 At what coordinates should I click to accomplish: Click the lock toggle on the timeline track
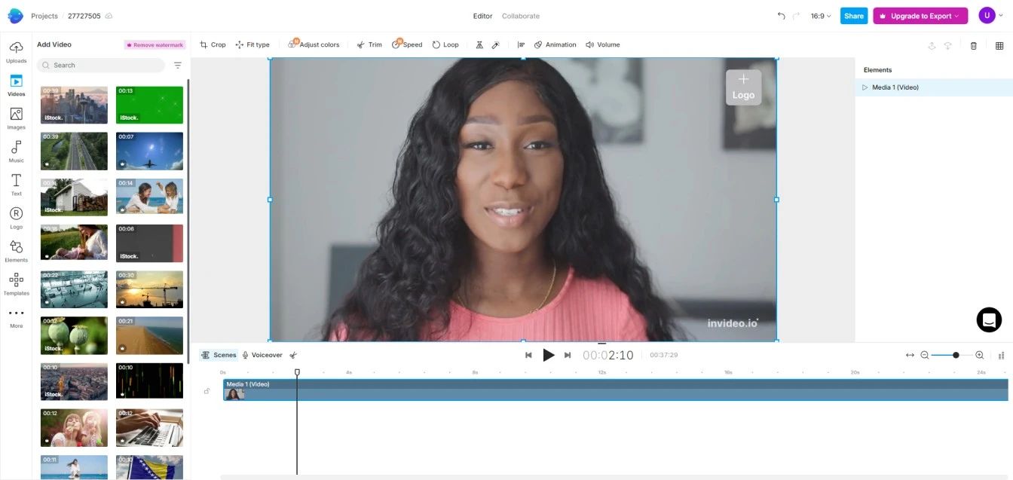click(x=207, y=390)
